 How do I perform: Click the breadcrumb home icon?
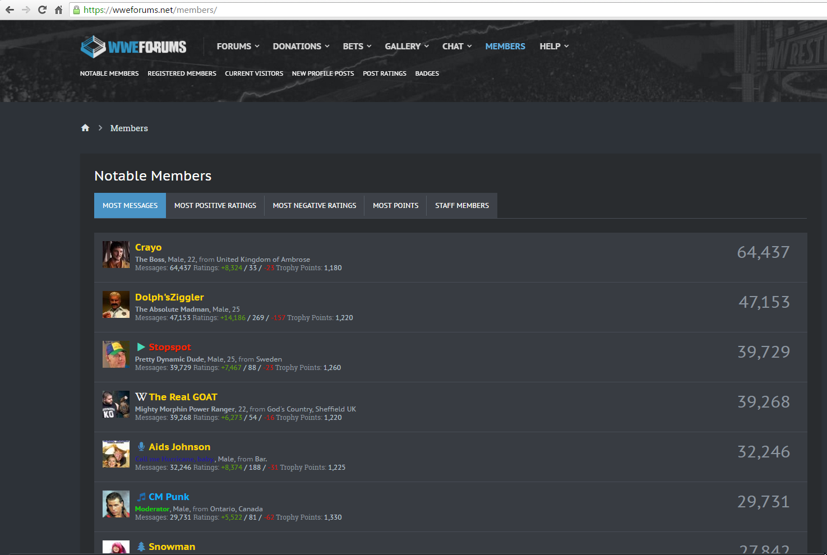85,128
